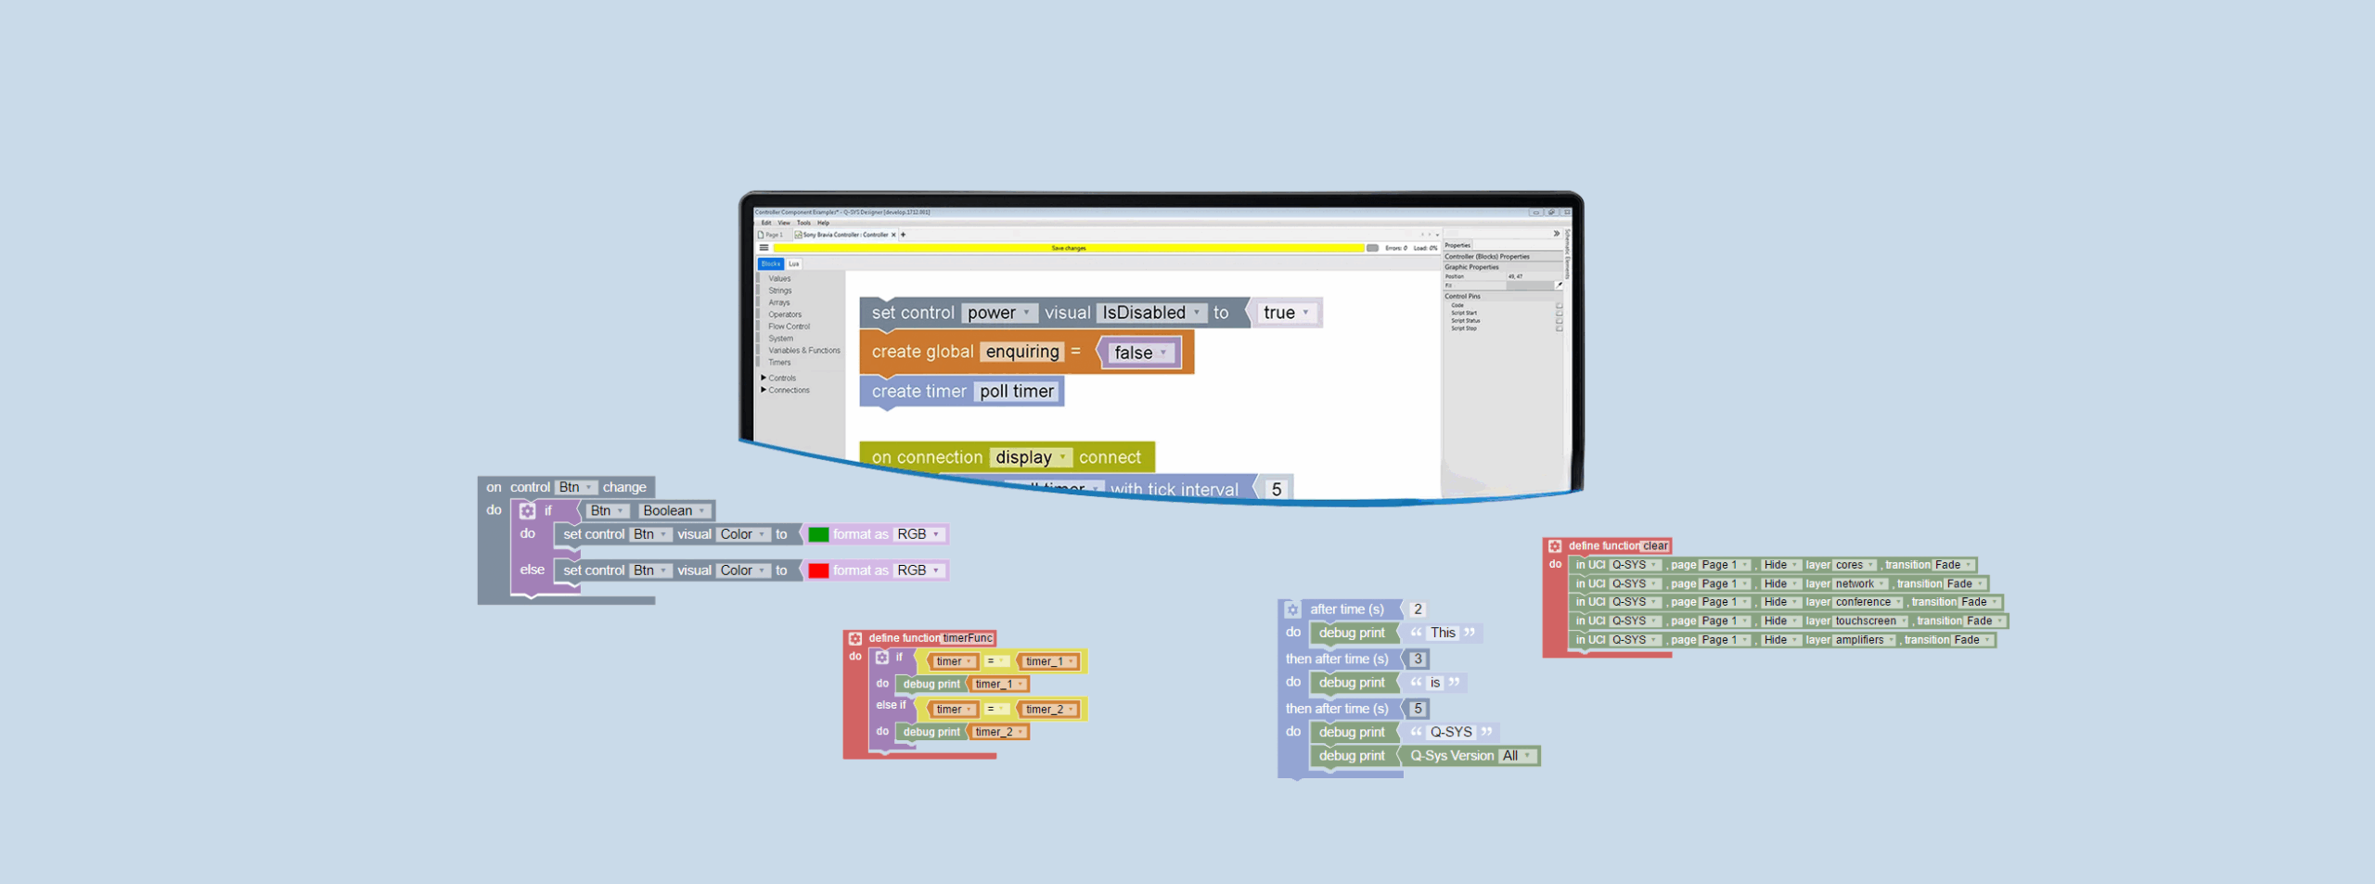Expand the Controls tree in the blocks toolbox
This screenshot has height=884, width=2375.
pyautogui.click(x=764, y=378)
